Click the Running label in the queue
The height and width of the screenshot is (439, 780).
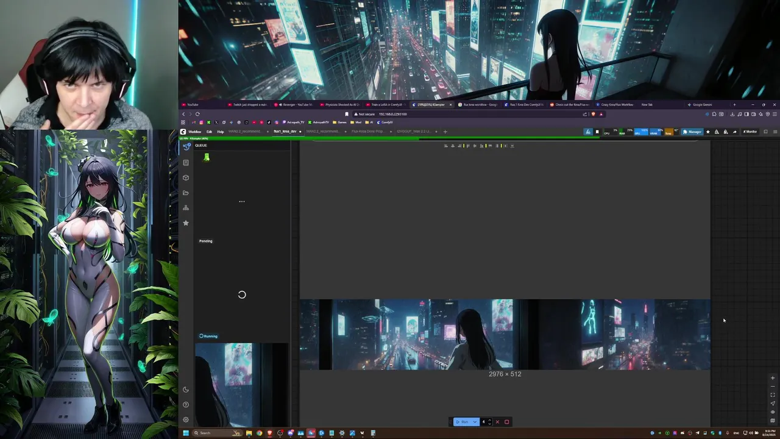208,336
